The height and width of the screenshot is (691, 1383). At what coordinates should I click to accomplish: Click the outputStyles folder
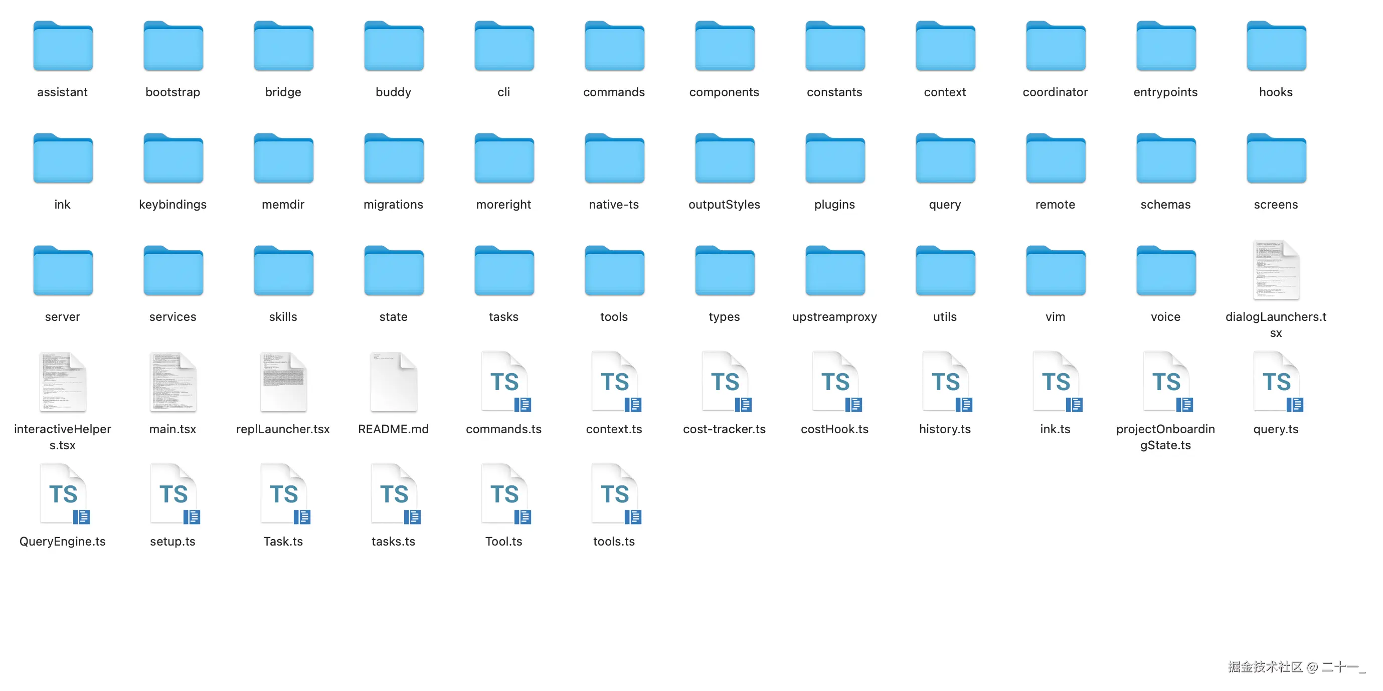tap(724, 159)
